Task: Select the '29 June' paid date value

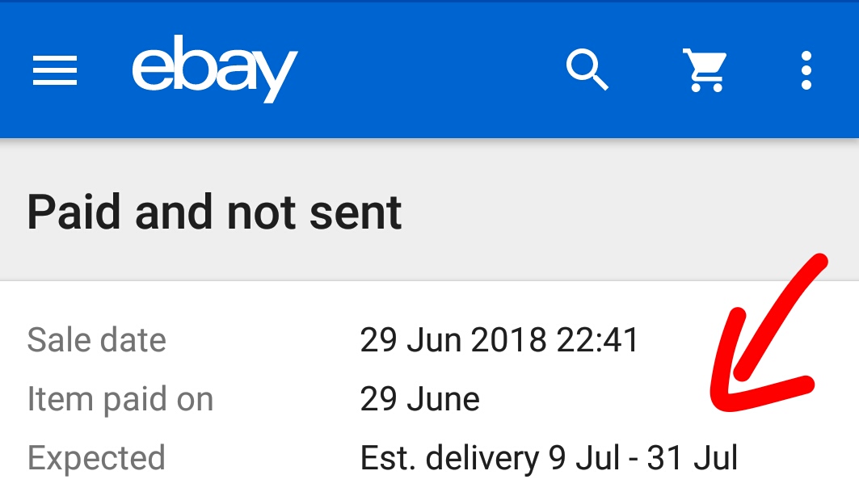Action: click(x=419, y=399)
